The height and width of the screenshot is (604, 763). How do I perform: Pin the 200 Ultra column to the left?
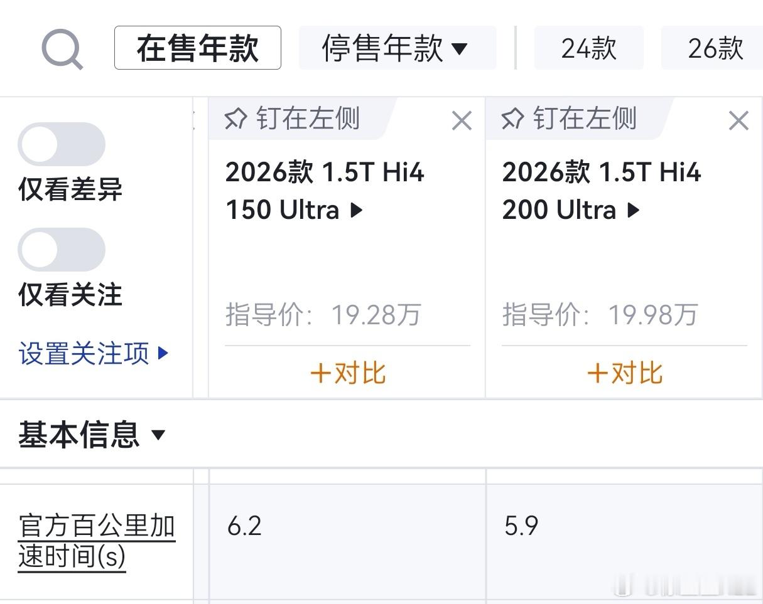point(570,119)
